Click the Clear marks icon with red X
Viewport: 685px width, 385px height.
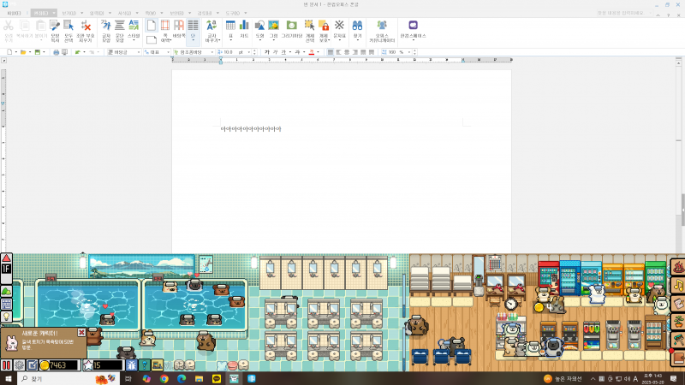pyautogui.click(x=86, y=26)
